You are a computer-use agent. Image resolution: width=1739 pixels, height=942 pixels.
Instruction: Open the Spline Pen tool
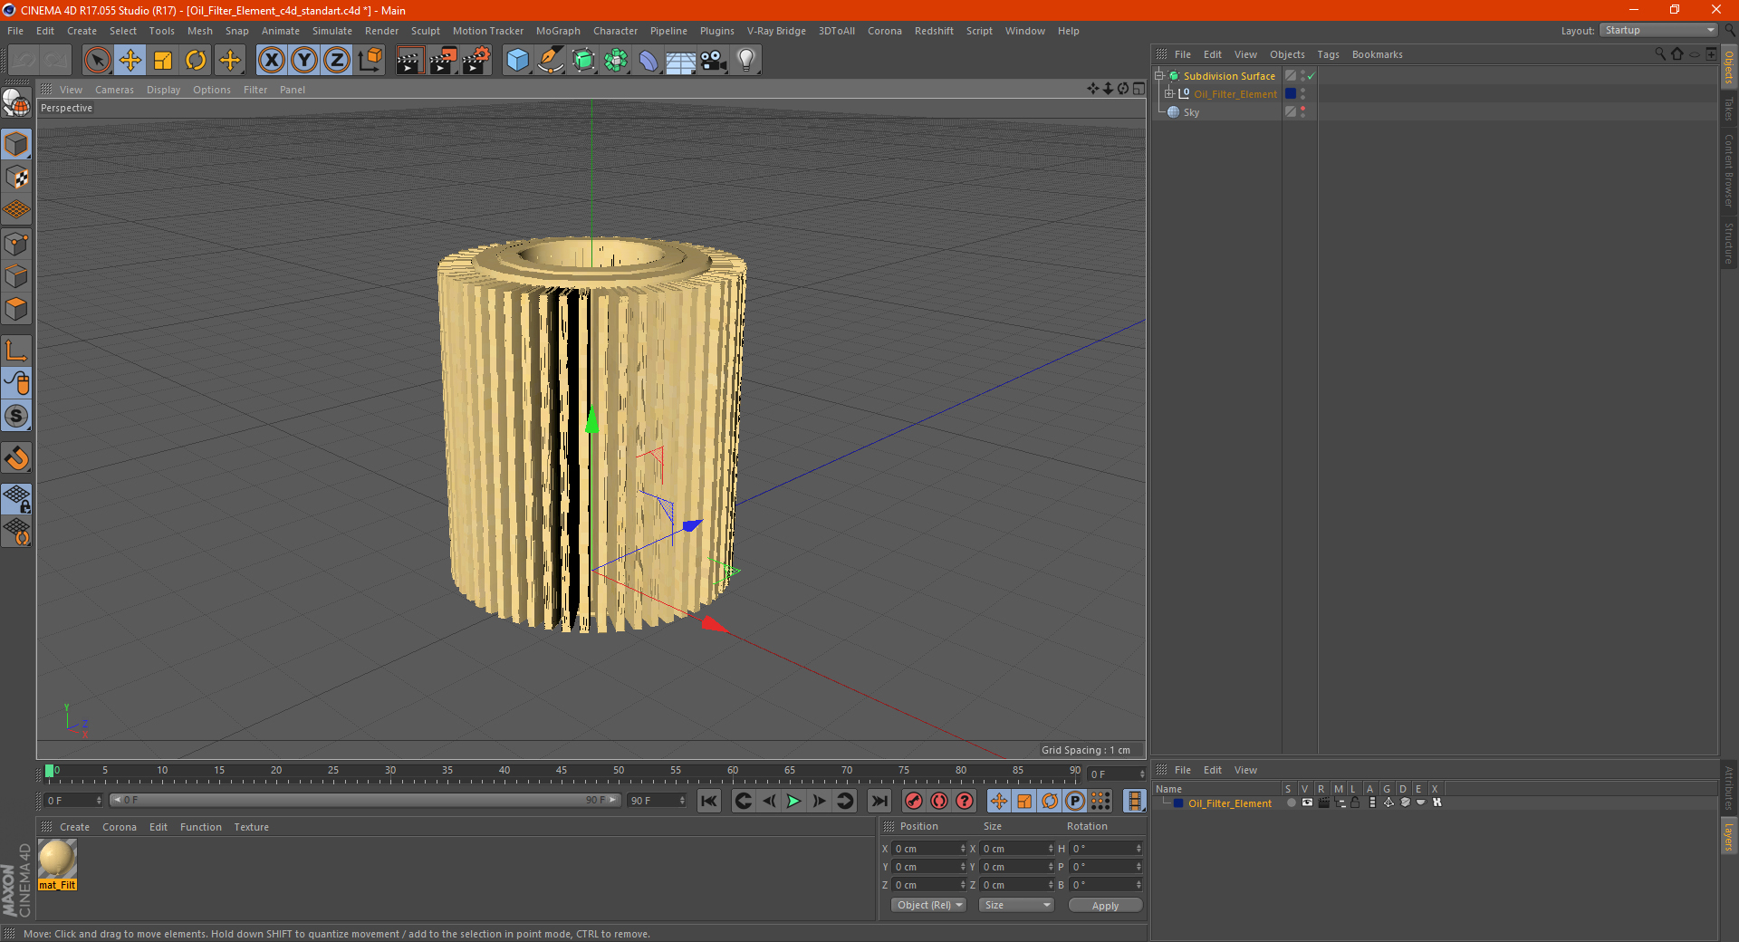[x=550, y=61]
